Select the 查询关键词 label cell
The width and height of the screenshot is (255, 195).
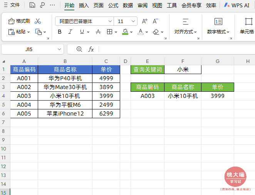[148, 69]
